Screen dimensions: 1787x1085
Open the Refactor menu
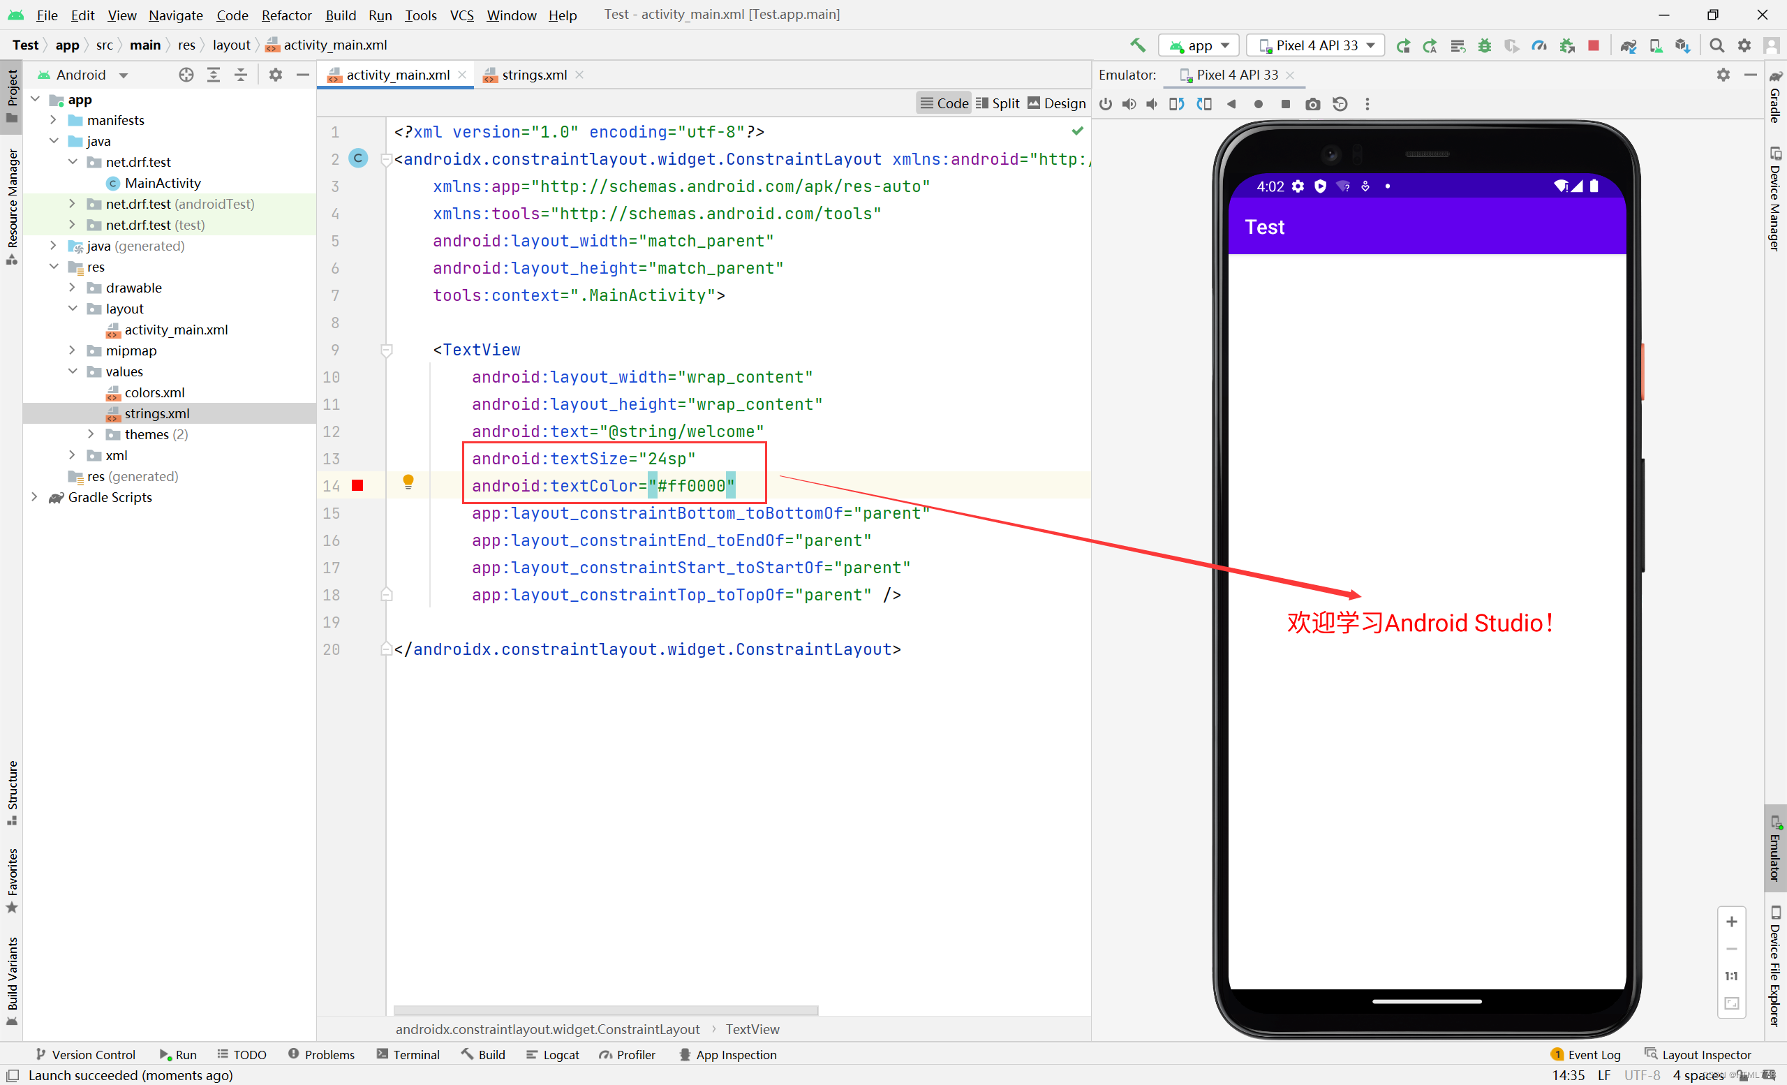point(286,15)
